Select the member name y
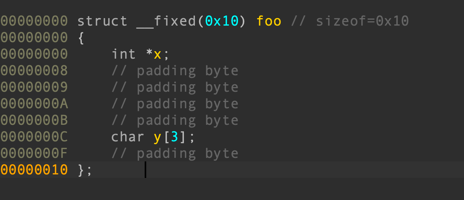The height and width of the screenshot is (200, 464). point(158,137)
